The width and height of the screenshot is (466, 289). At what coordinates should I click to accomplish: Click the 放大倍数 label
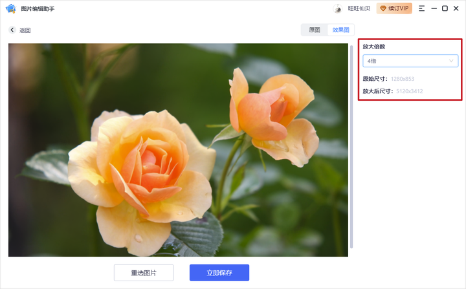pos(374,47)
